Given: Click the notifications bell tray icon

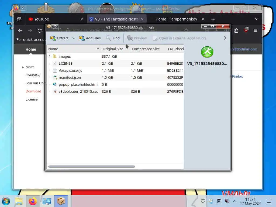Looking at the screenshot, I should pyautogui.click(x=203, y=201).
